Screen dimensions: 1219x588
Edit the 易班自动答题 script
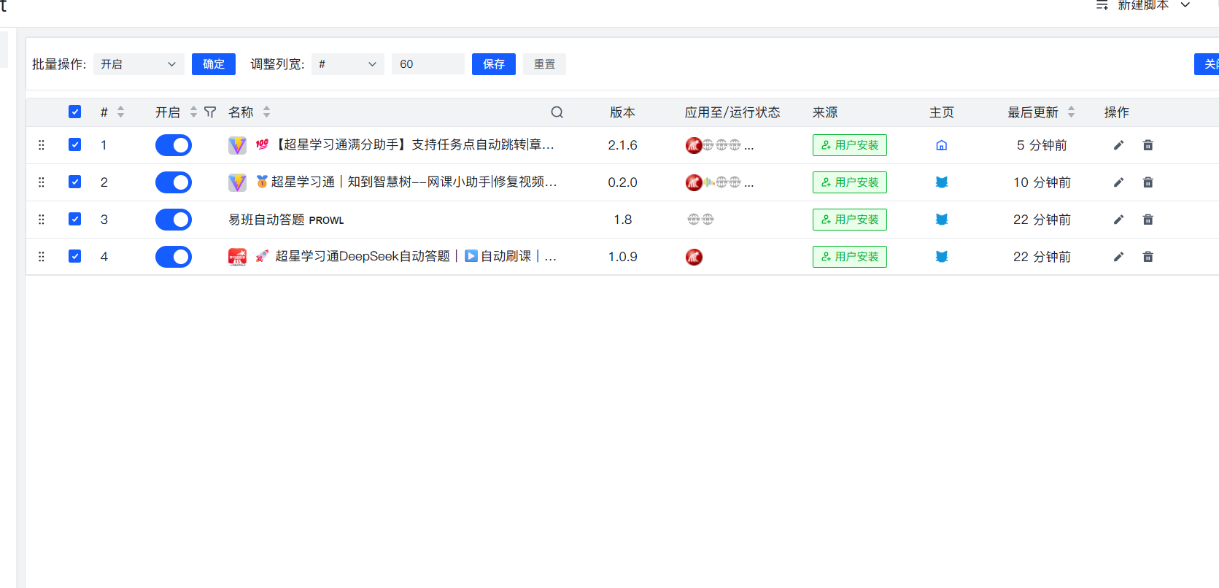1118,220
